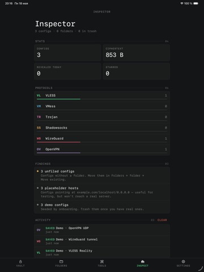Tap the SS badge next to Shadowsocks
Image resolution: width=204 pixels, height=272 pixels.
tap(39, 128)
